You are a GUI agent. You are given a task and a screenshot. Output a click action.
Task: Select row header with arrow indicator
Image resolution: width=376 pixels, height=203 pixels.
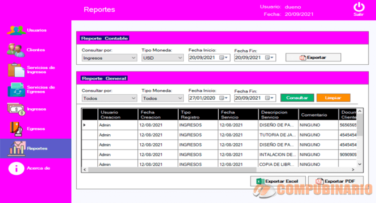click(90, 125)
